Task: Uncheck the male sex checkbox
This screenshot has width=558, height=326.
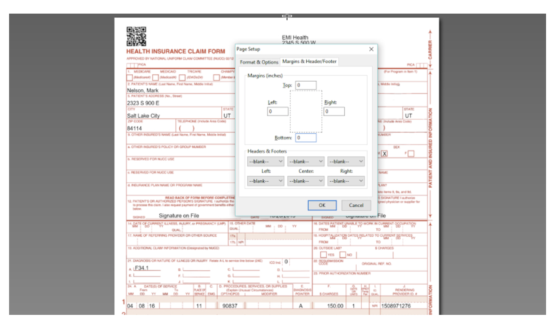Action: (384, 153)
